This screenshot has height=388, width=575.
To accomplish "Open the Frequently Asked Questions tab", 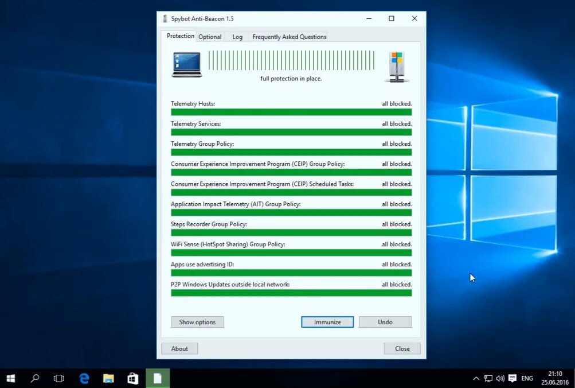I will click(290, 37).
